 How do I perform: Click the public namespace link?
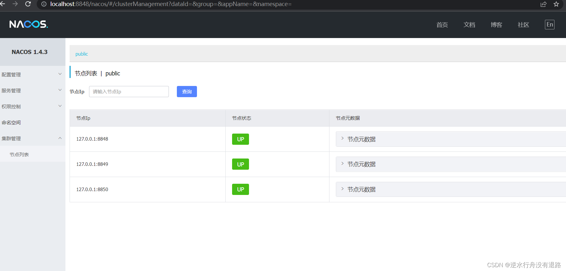point(82,54)
